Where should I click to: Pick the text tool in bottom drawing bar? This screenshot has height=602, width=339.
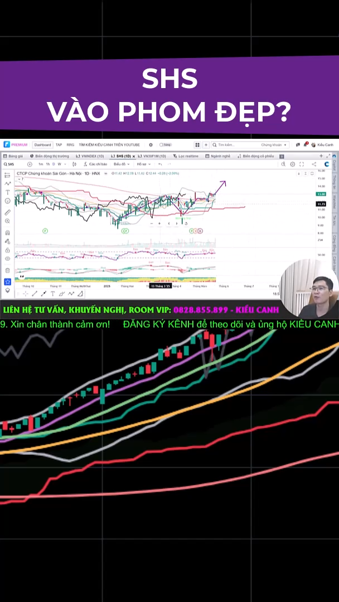pos(52,294)
